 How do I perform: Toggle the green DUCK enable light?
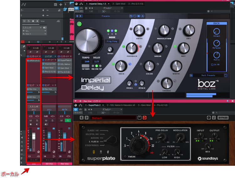pyautogui.click(x=113, y=64)
